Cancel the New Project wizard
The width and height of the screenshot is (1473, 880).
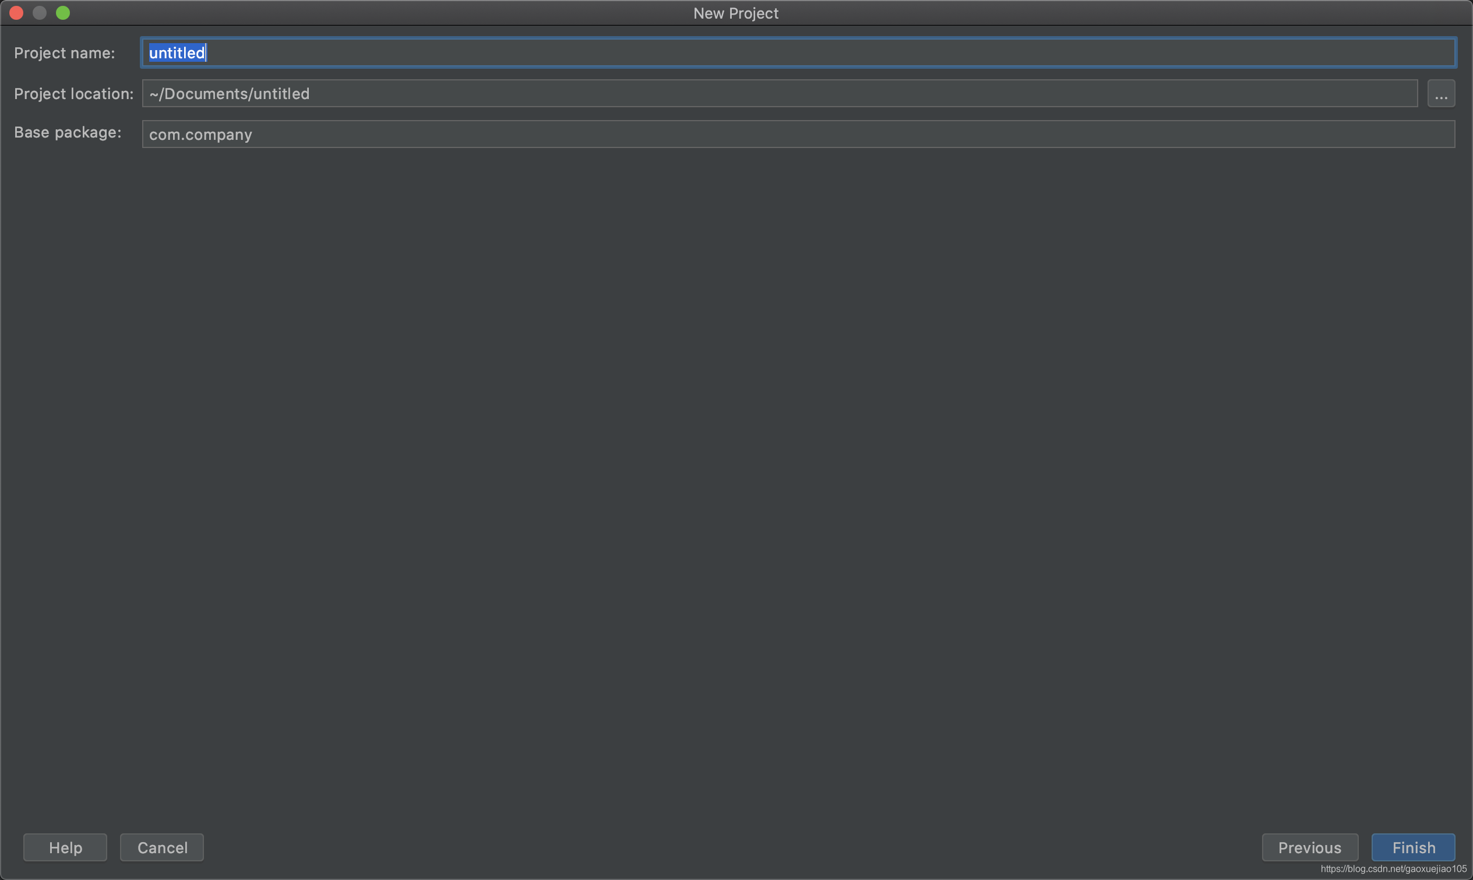[x=162, y=847]
